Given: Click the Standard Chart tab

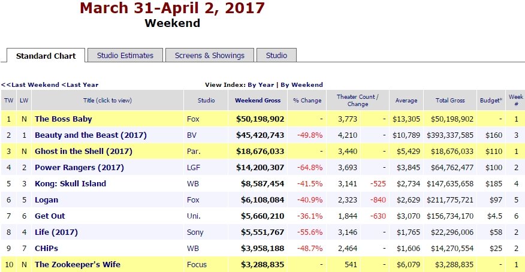Looking at the screenshot, I should tap(46, 56).
